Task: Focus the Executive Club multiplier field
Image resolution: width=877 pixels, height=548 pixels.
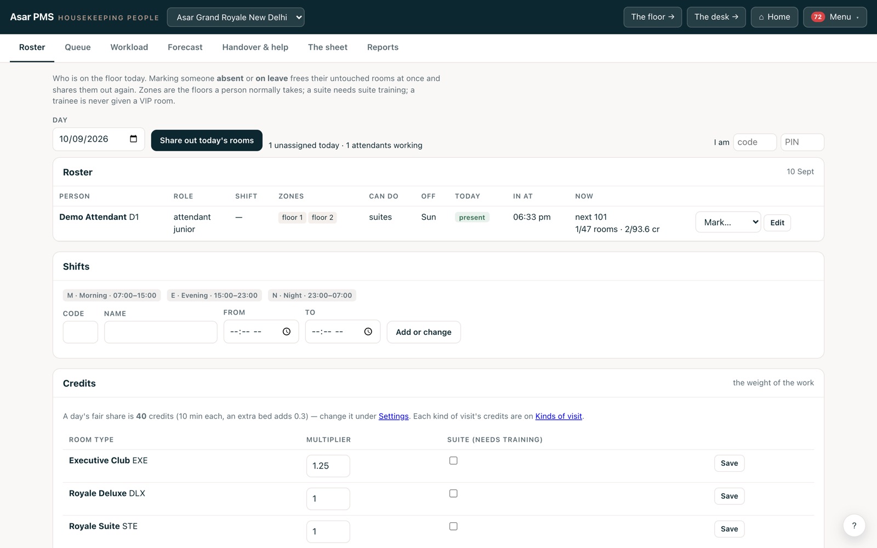Action: tap(328, 466)
